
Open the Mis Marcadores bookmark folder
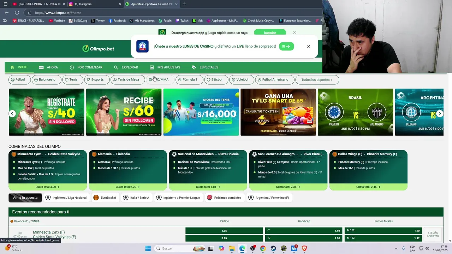point(142,21)
